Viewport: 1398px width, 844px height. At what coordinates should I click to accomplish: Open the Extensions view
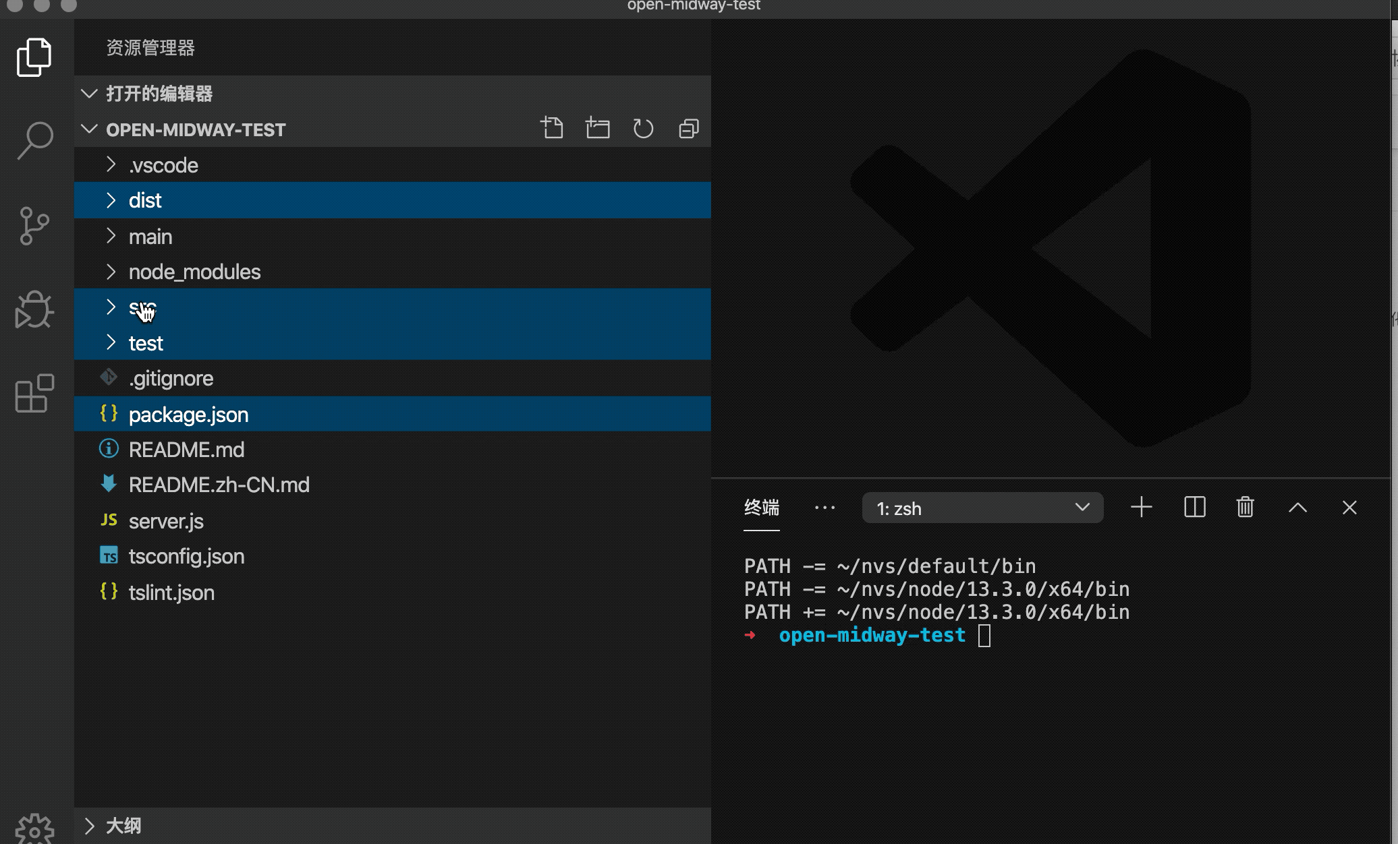(x=34, y=393)
